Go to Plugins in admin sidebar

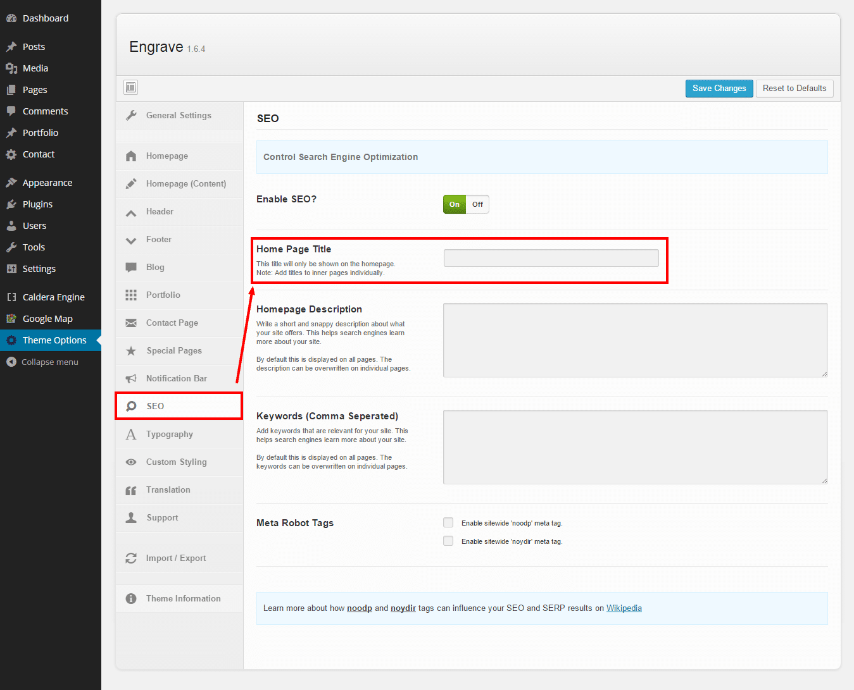tap(37, 204)
